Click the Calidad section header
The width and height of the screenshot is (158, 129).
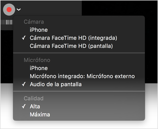pos(34,98)
